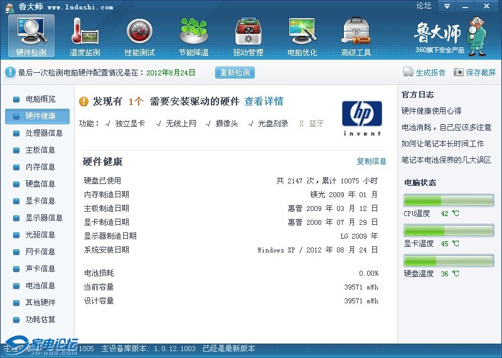Click the 设计容量 row

[x=231, y=301]
